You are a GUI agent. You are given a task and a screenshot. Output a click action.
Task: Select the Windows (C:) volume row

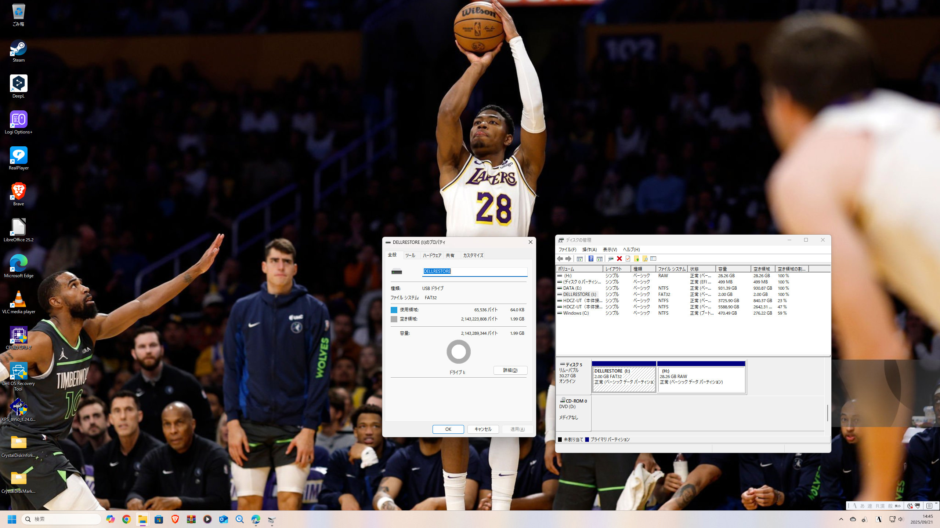click(x=576, y=313)
